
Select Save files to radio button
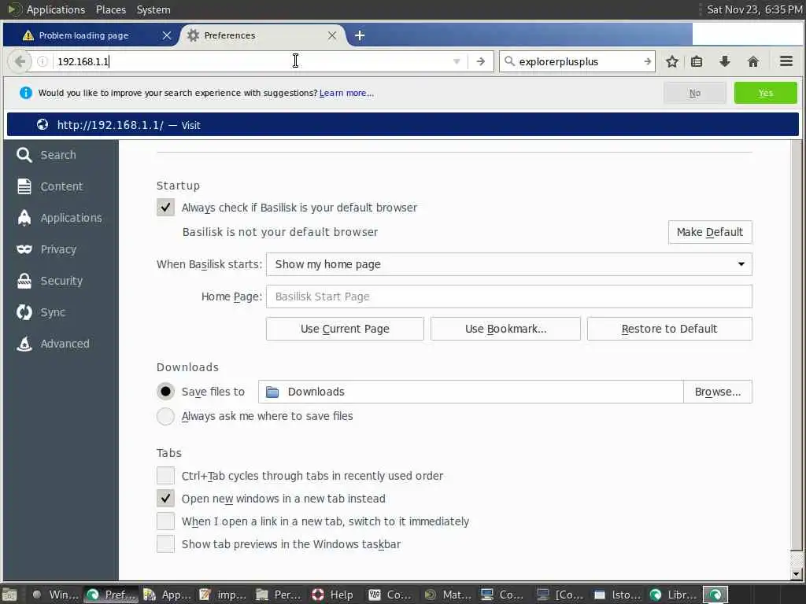click(165, 392)
